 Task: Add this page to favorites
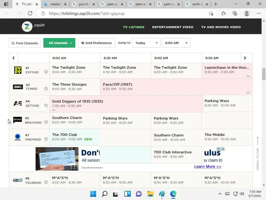[x=211, y=14]
